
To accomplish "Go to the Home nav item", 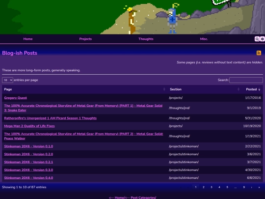I will (28, 39).
